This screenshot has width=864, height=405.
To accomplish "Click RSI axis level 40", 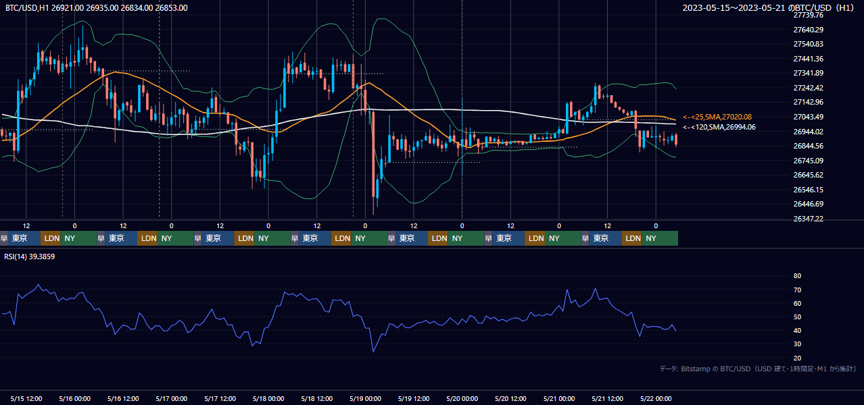I will coord(797,330).
